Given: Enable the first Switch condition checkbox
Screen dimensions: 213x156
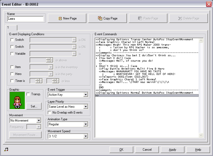Looking at the screenshot, I should (x=12, y=40).
